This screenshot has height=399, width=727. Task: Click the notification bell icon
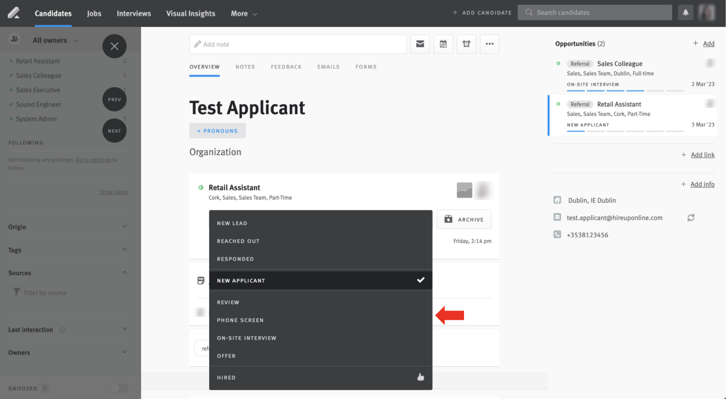[x=686, y=13]
